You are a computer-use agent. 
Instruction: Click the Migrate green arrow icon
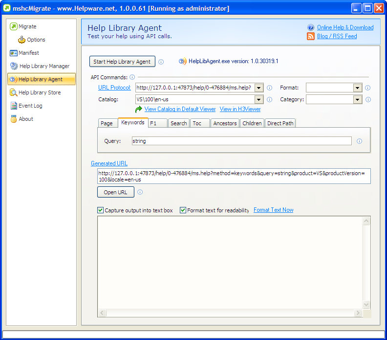point(14,26)
